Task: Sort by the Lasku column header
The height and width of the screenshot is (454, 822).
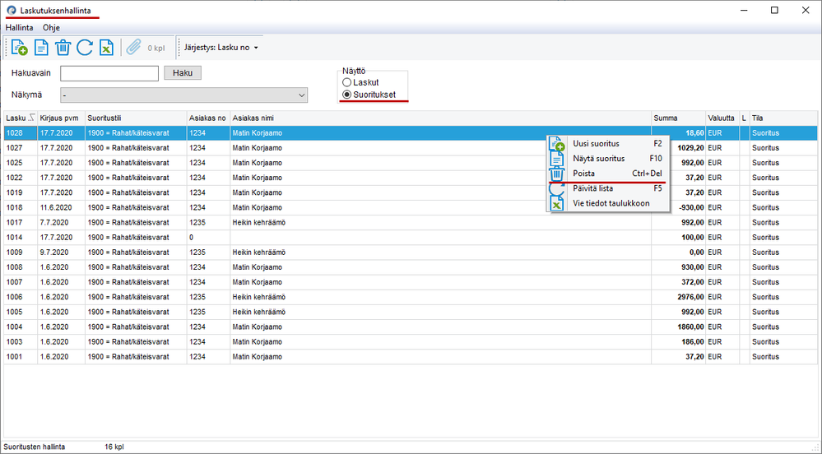Action: point(21,118)
